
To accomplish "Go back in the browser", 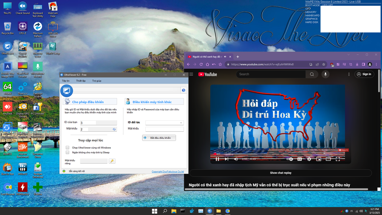I will pos(188,64).
